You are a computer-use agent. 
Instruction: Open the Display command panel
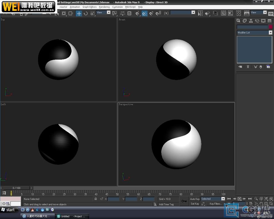click(x=263, y=21)
